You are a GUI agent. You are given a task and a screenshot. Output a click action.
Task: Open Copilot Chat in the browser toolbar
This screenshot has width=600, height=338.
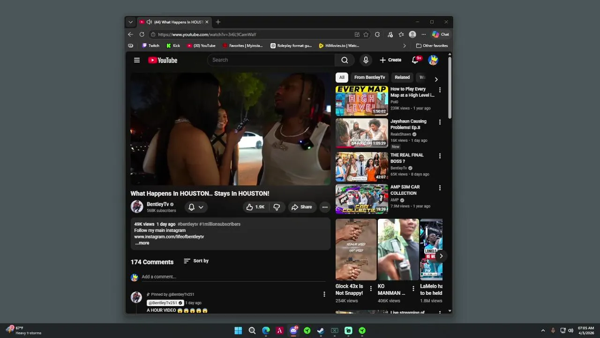tap(441, 34)
